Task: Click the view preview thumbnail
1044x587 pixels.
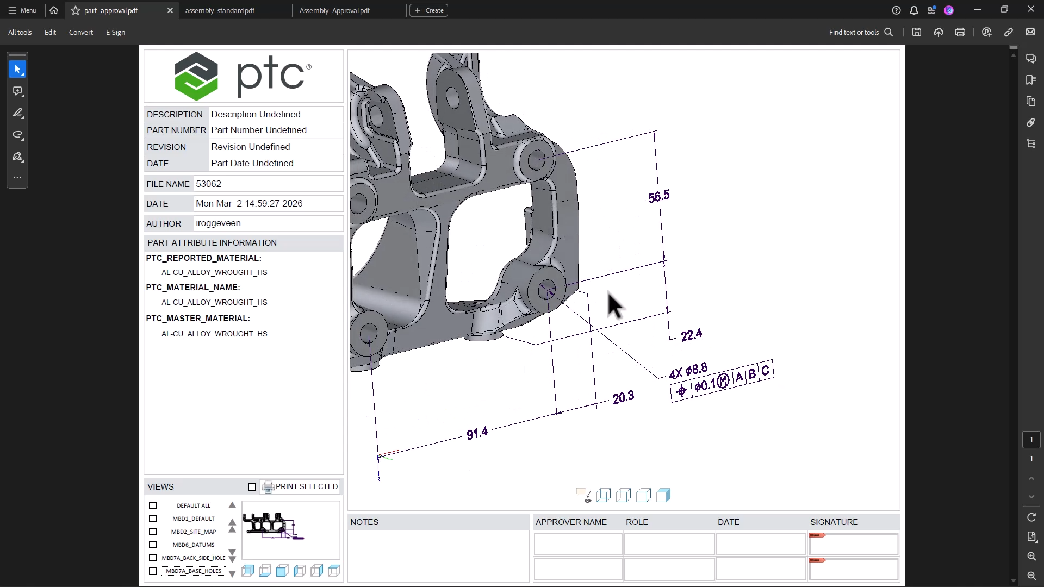Action: click(x=291, y=530)
